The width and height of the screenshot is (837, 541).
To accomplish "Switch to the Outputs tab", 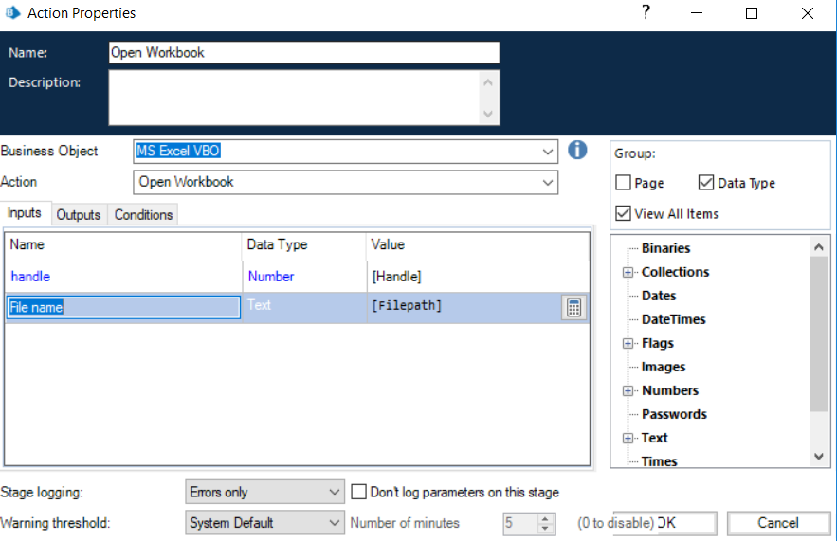I will pos(79,214).
